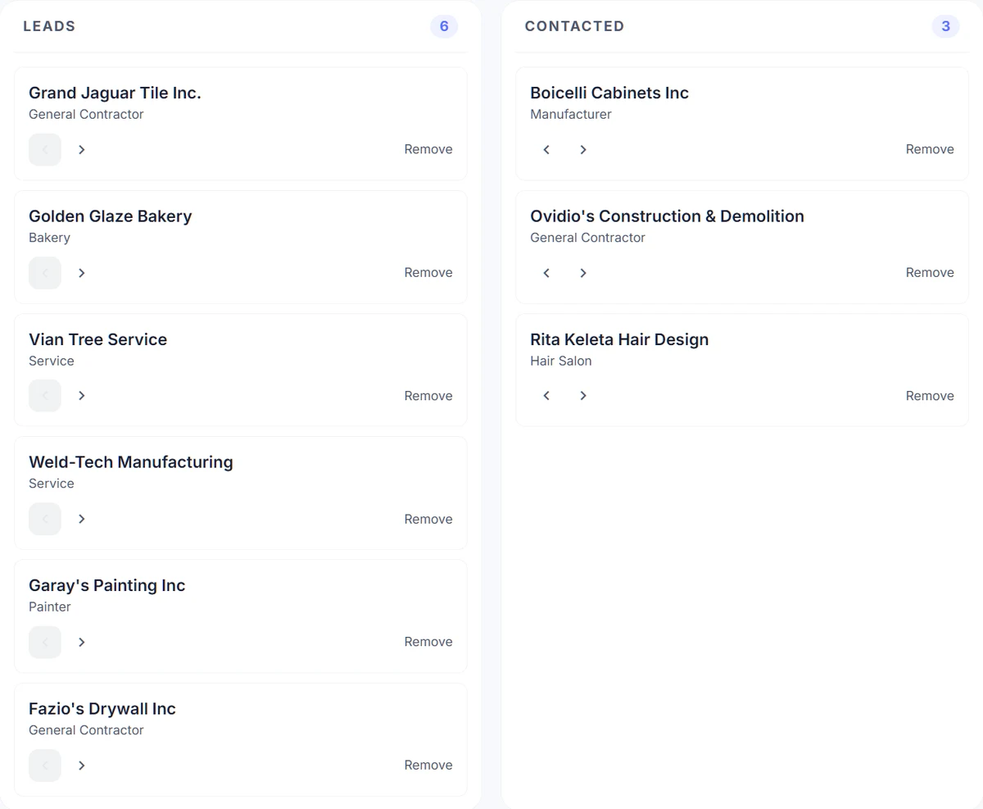The width and height of the screenshot is (983, 809).
Task: Click disabled left arrow on Garay's Painting
Action: [x=45, y=643]
